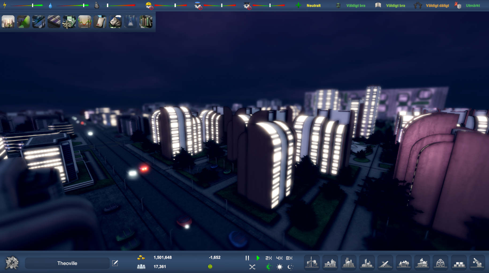
Task: Set game speed to 2X
Action: tap(269, 258)
